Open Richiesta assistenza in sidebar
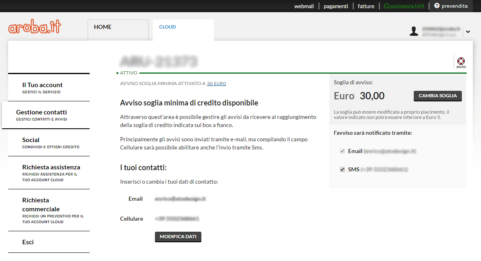The height and width of the screenshot is (261, 481). [49, 173]
